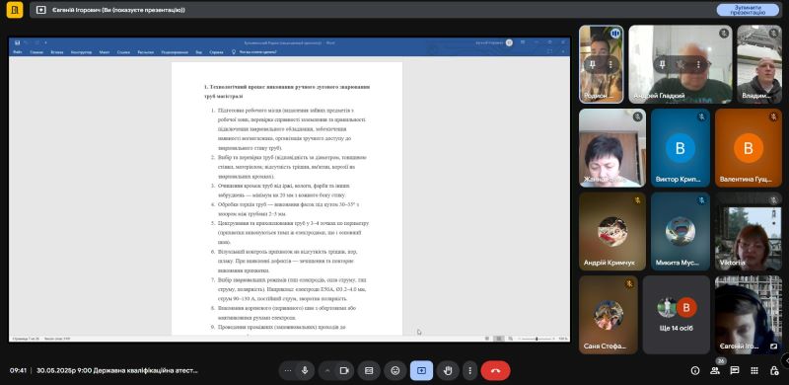Open the activities grid icon
Screen dimensions: 789x385
[x=754, y=370]
